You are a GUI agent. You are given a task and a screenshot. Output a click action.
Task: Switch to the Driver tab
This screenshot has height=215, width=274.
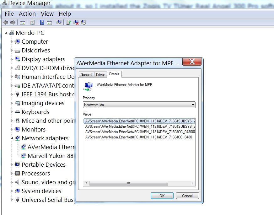click(x=100, y=75)
